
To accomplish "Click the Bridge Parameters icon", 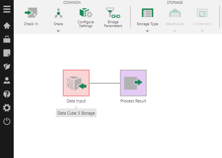I will (113, 13).
